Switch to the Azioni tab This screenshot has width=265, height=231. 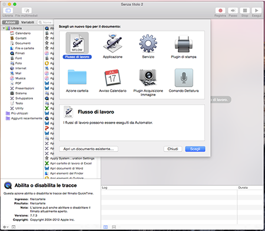tap(11, 22)
